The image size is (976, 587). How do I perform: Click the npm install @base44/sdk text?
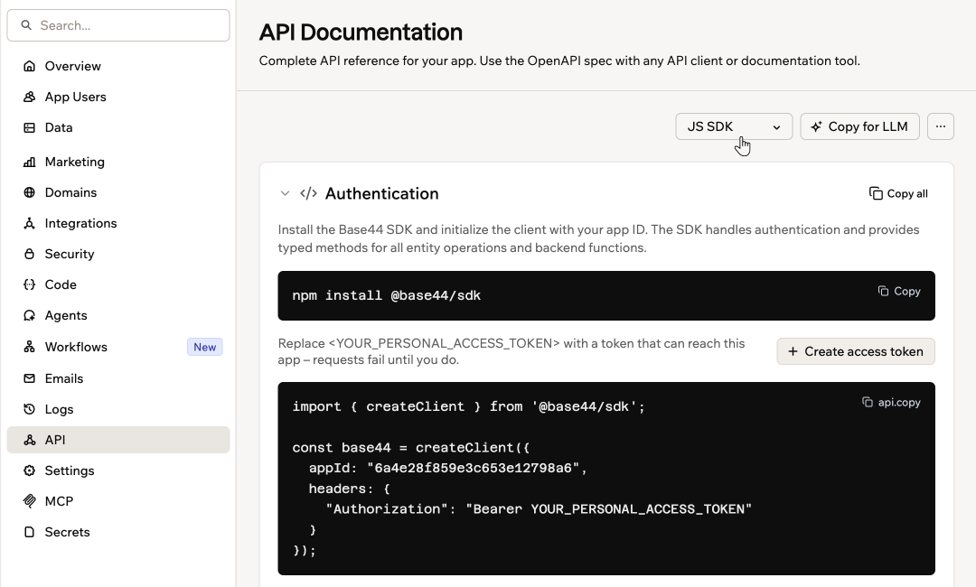[386, 295]
